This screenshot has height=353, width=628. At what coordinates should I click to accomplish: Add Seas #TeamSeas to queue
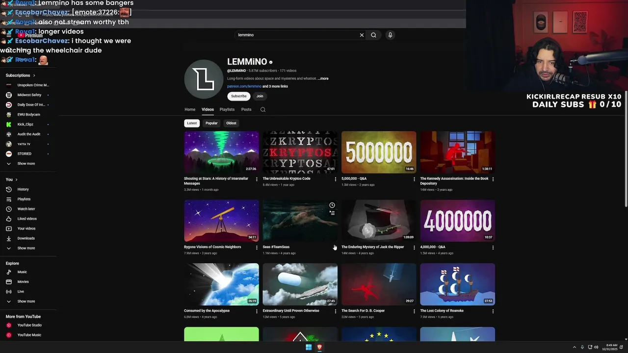point(332,213)
